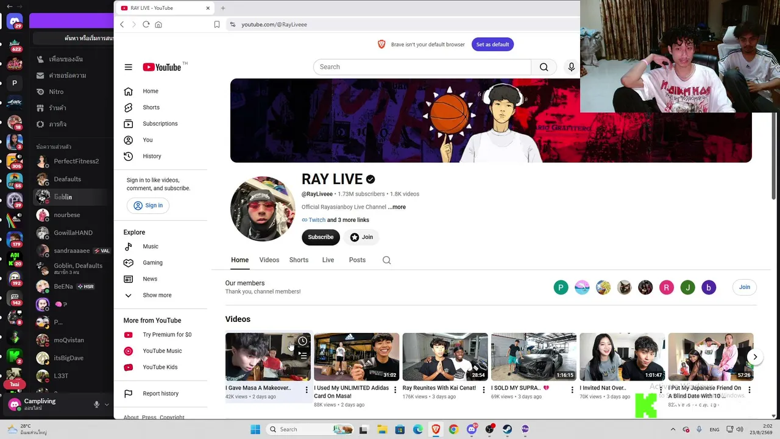Show hidden system tray icons
Viewport: 780px width, 439px height.
click(x=673, y=429)
